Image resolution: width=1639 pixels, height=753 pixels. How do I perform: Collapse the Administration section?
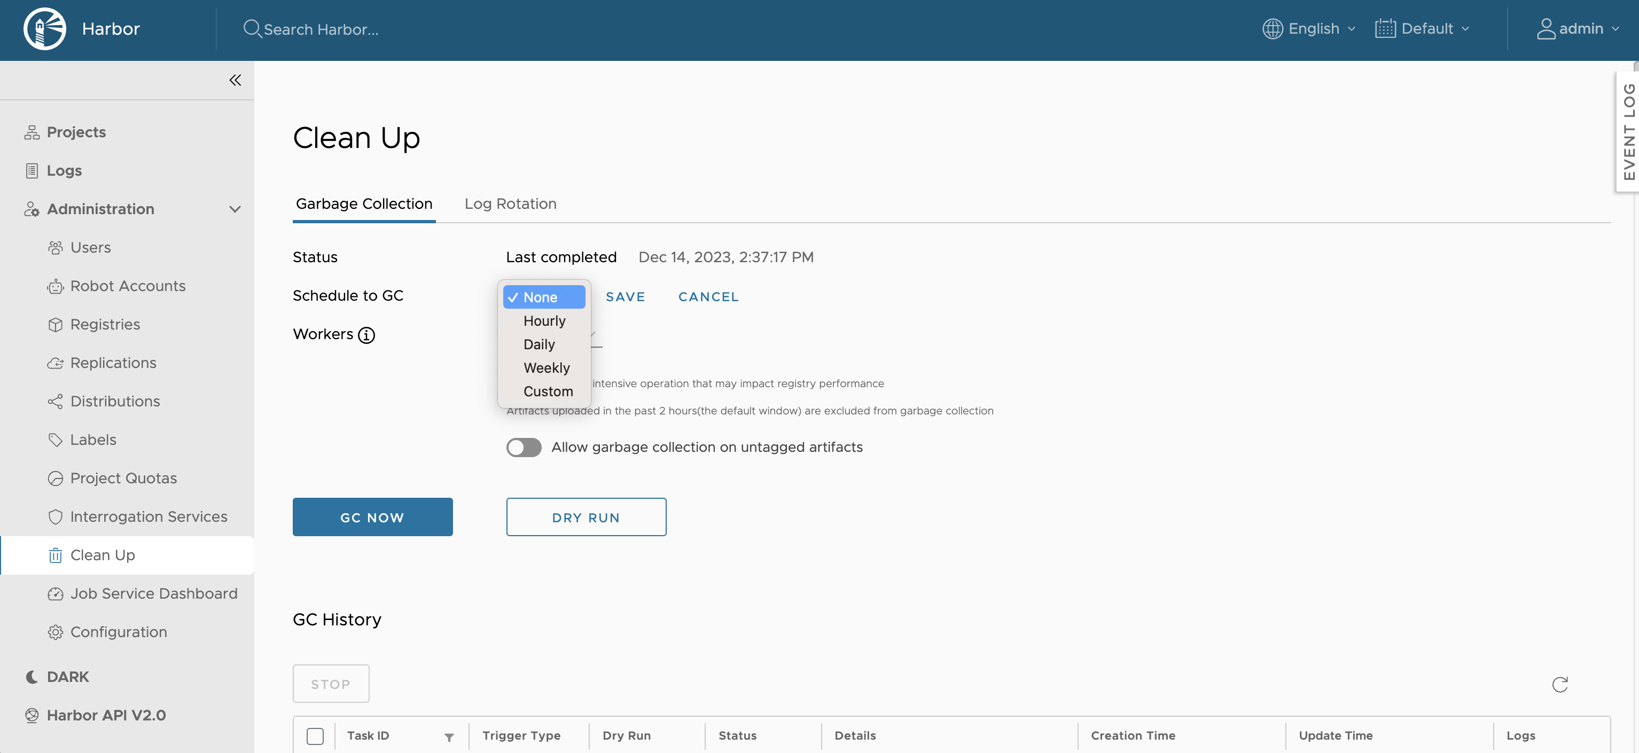pos(235,209)
